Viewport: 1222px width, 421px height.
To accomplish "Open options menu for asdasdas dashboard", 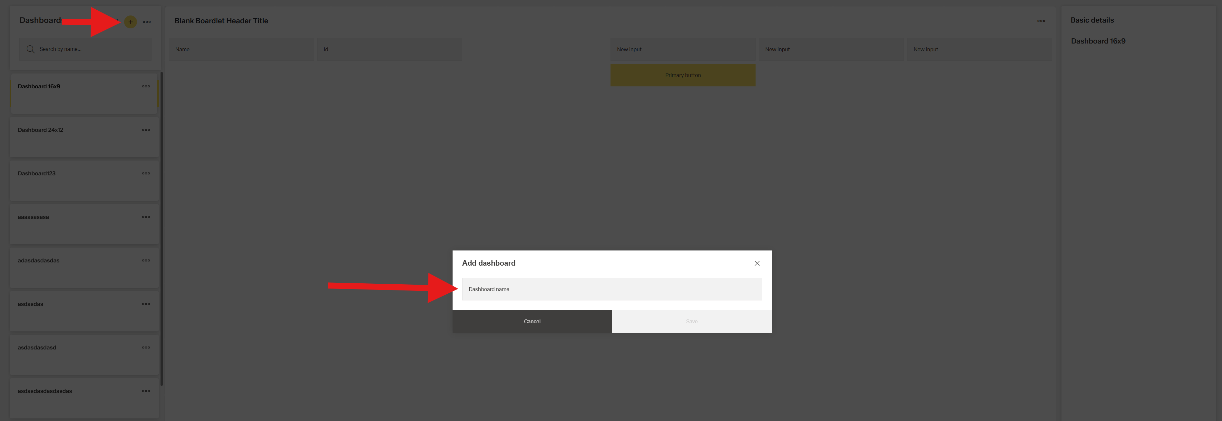I will click(146, 304).
